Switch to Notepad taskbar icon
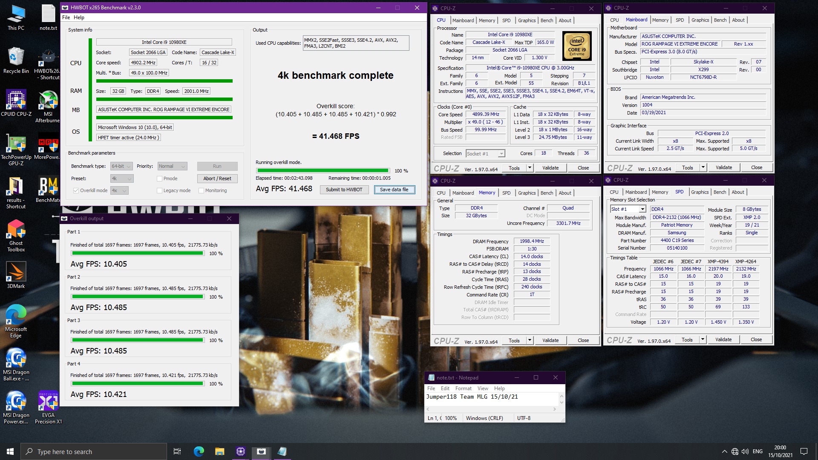Image resolution: width=818 pixels, height=460 pixels. (282, 451)
